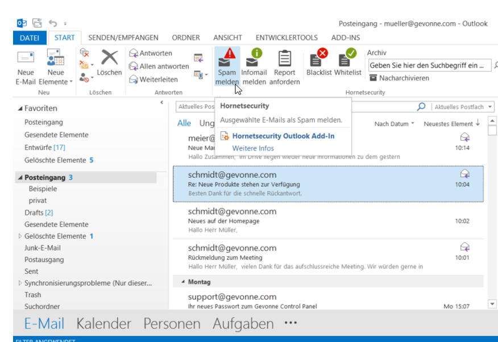498x342 pixels.
Task: Click the Weiterleiten forward button
Action: 154,80
